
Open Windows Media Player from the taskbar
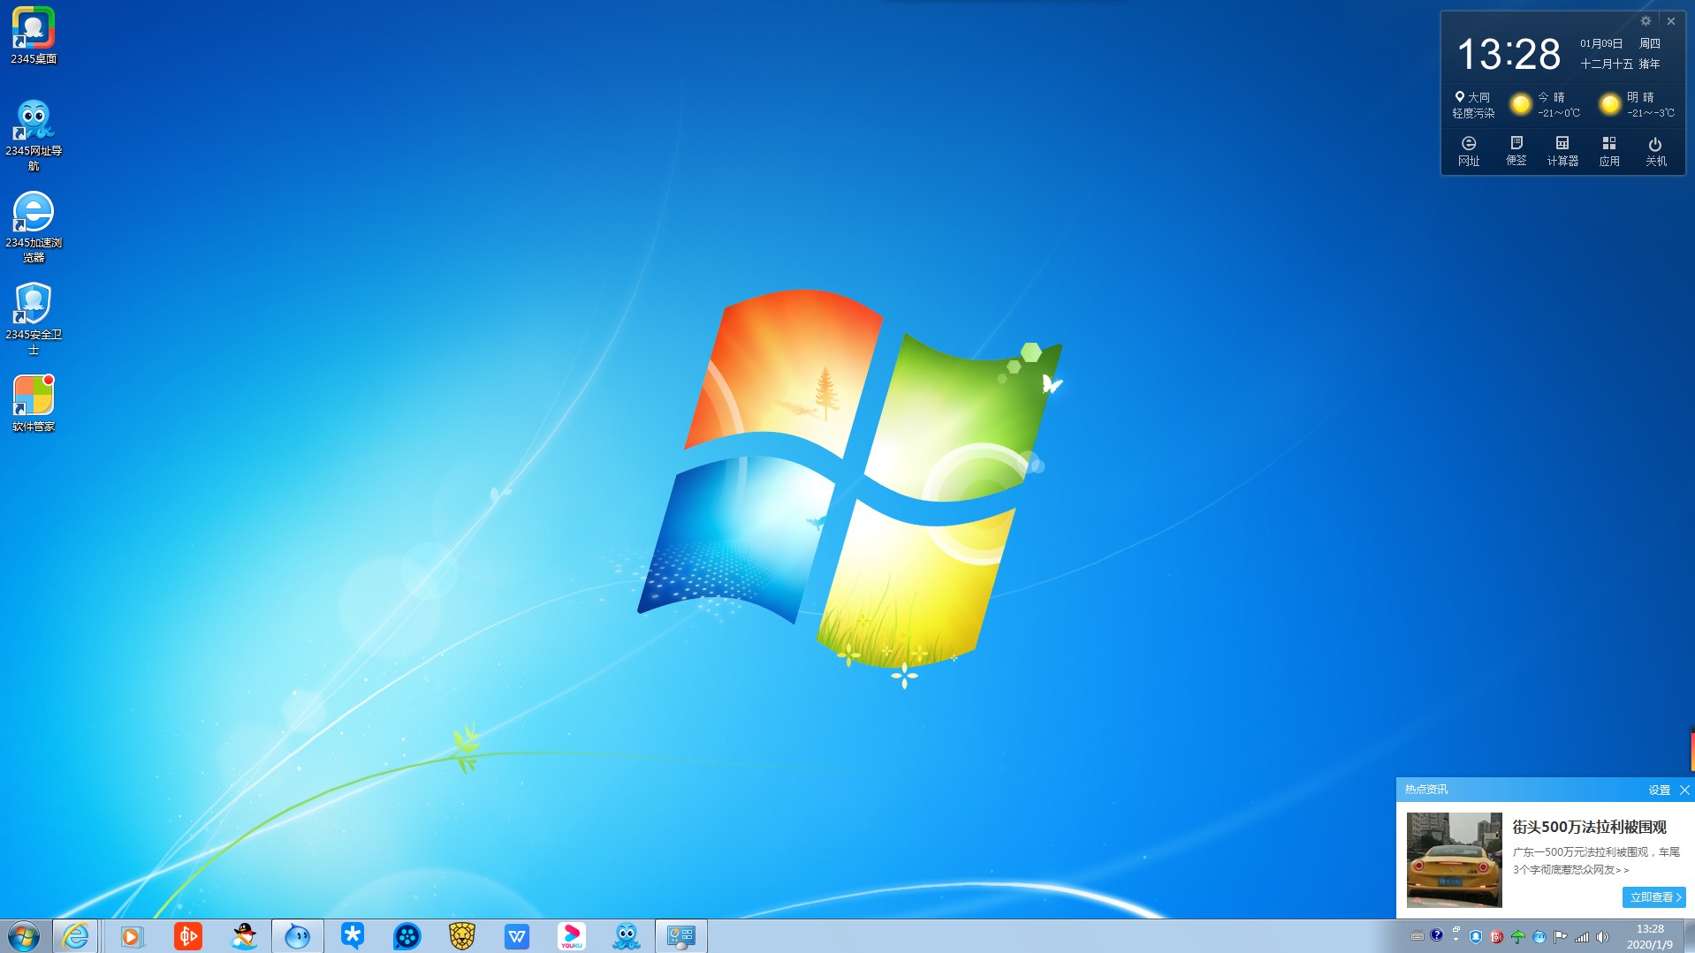coord(132,936)
